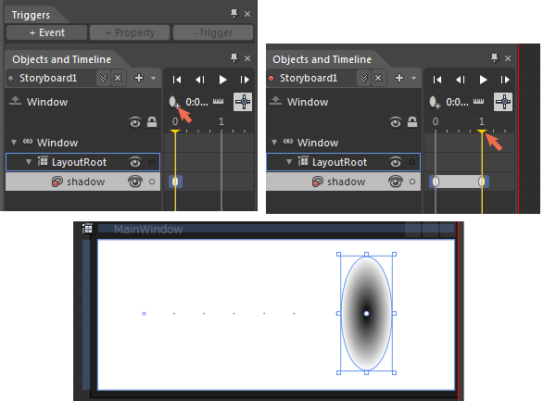Image resolution: width=556 pixels, height=401 pixels.
Task: Go to previous frame in left timeline
Action: point(200,80)
